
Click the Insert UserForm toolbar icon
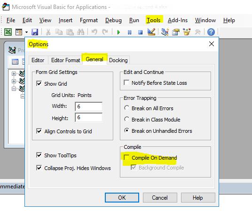pyautogui.click(x=19, y=32)
